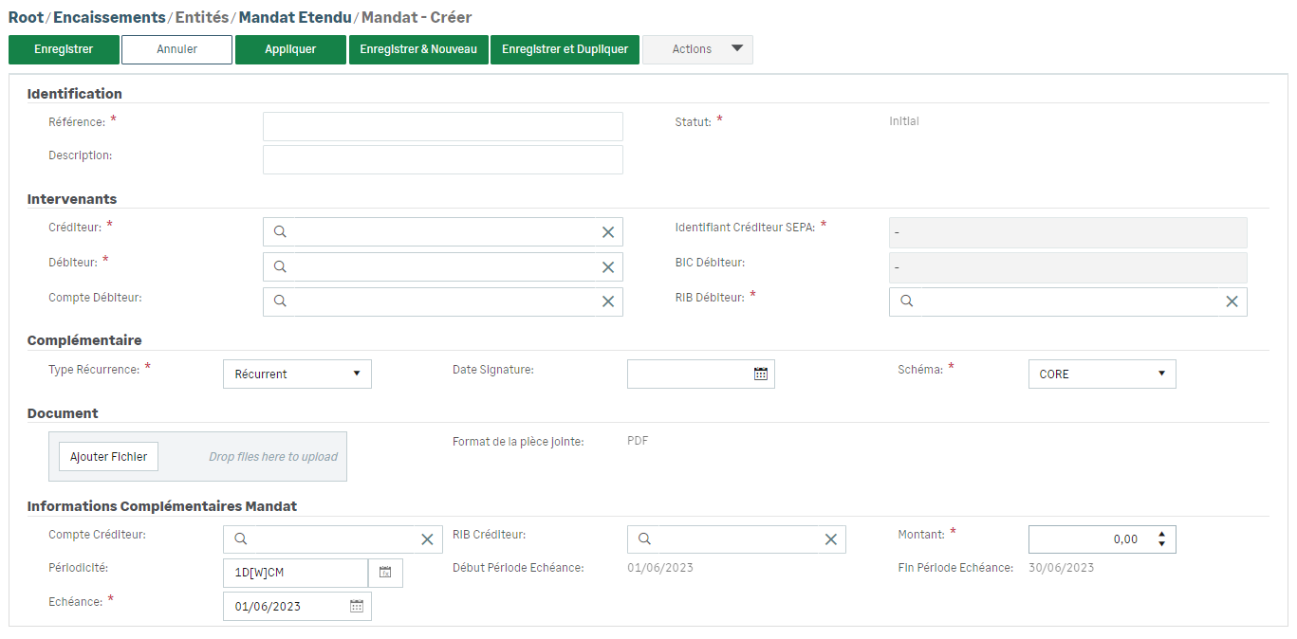
Task: Click the Enregistrer button
Action: tap(64, 49)
